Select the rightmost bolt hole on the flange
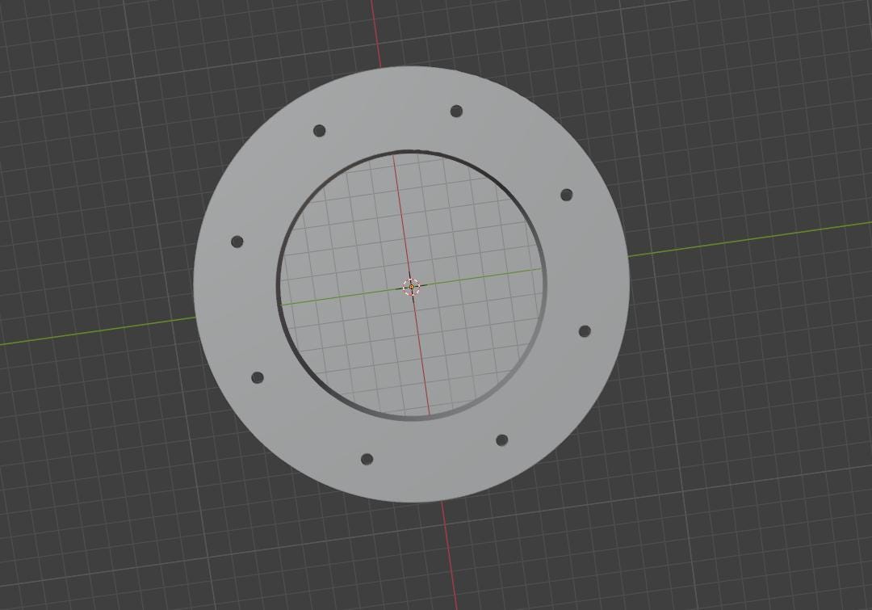 pyautogui.click(x=585, y=331)
